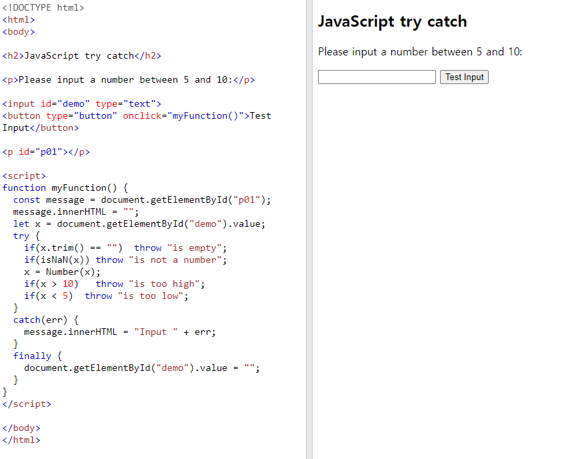Click the 'Please input a number between 5 and 10:' preview text

tap(420, 52)
